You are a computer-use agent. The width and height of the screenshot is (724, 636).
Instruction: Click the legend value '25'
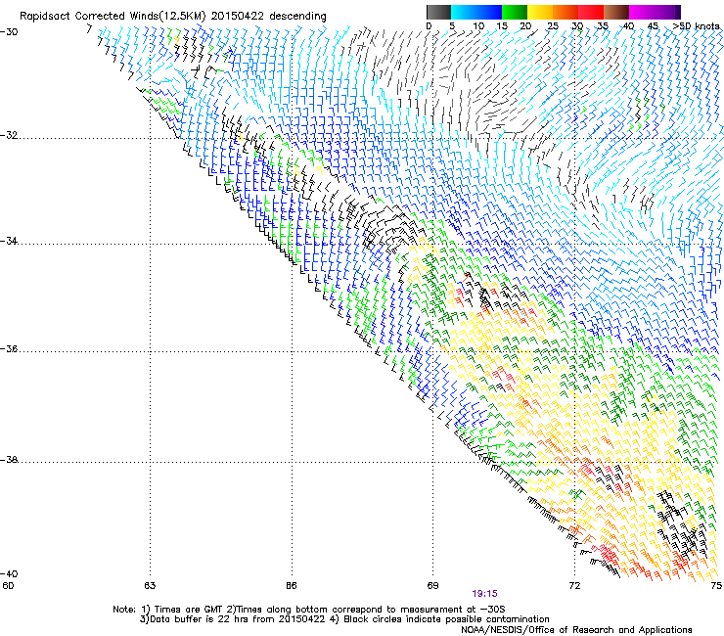[553, 26]
